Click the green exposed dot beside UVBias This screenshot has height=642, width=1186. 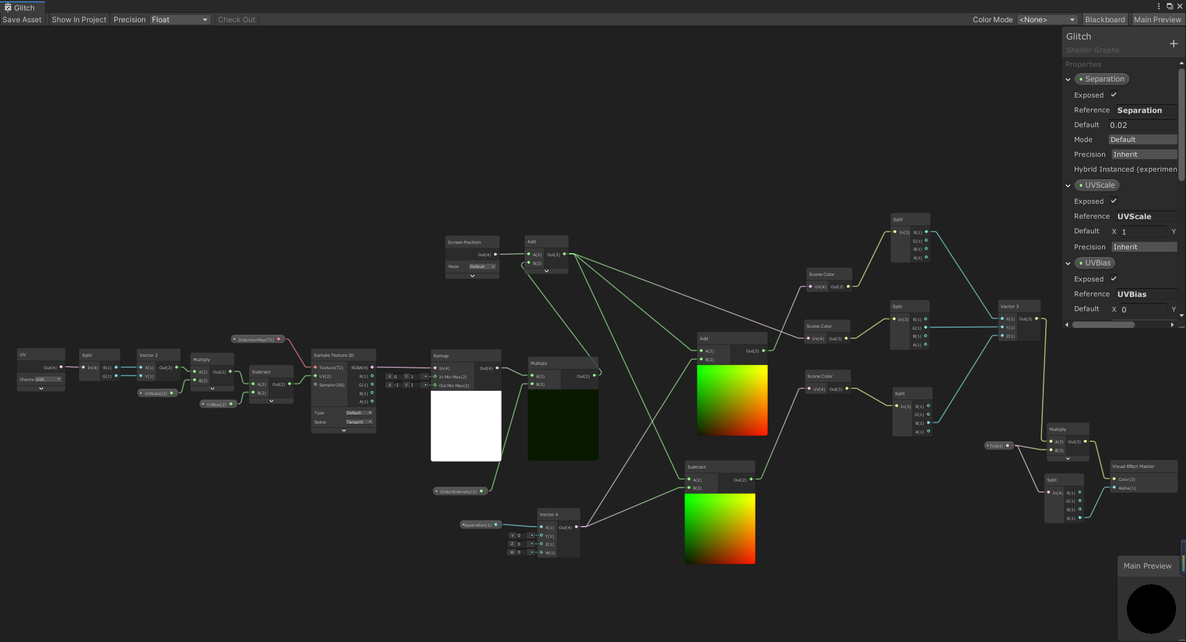[x=1080, y=262]
